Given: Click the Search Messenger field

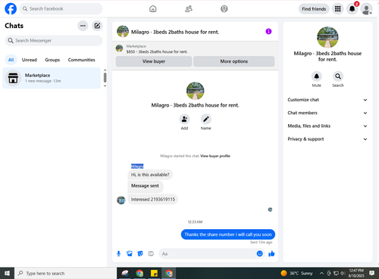Looking at the screenshot, I should [x=54, y=41].
